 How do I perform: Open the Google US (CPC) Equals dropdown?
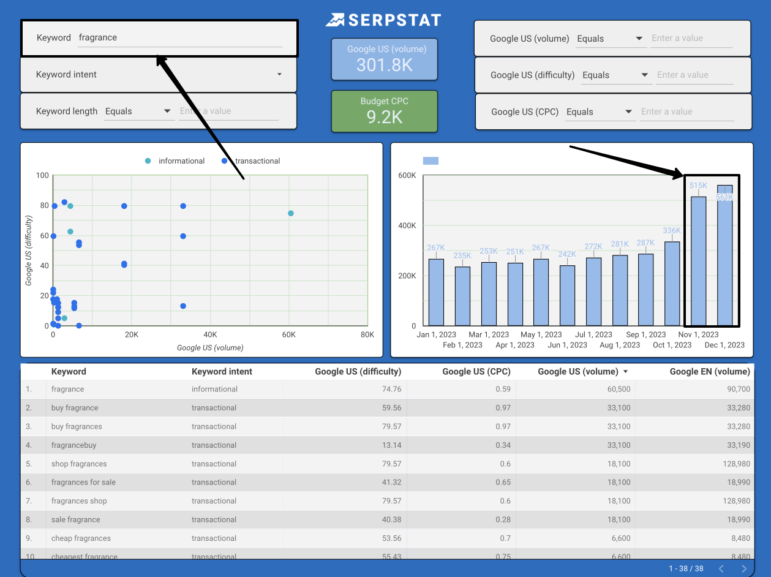click(x=628, y=111)
